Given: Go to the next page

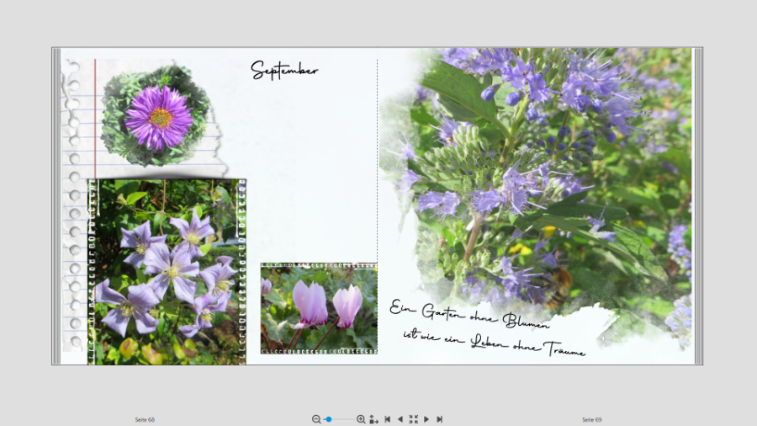Looking at the screenshot, I should (426, 419).
